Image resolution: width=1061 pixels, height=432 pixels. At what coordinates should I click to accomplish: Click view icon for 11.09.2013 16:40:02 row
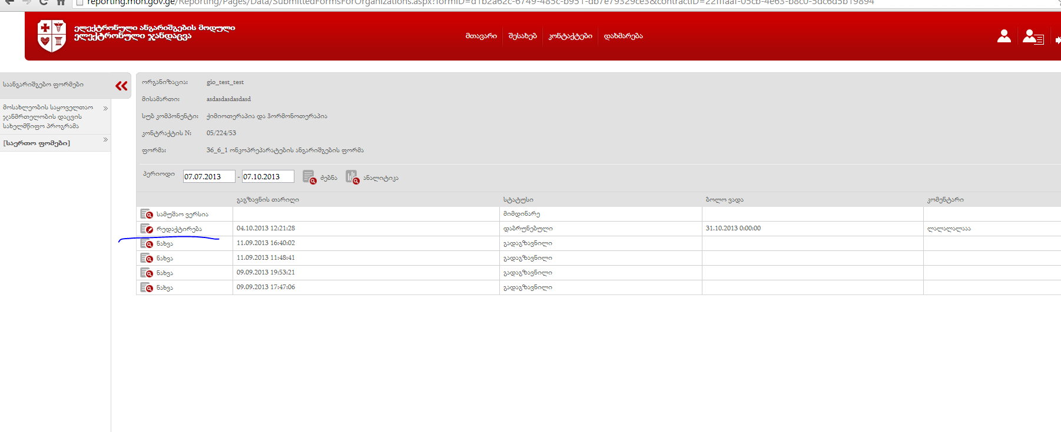coord(146,243)
